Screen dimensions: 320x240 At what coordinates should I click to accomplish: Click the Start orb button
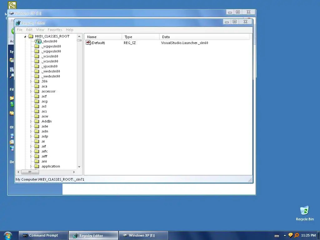pyautogui.click(x=8, y=236)
